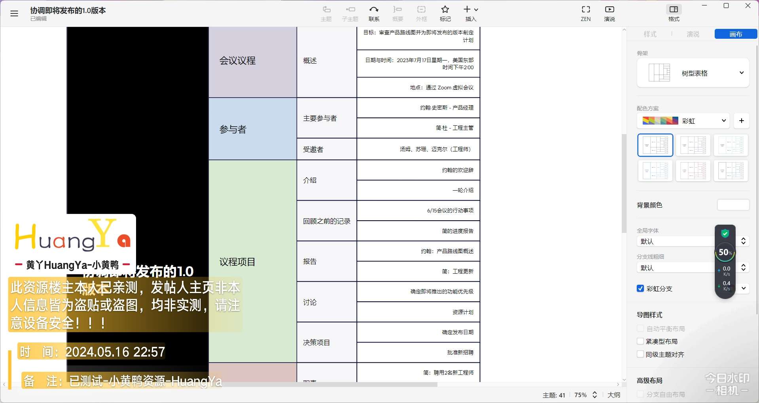Viewport: 759px width, 403px height.
Task: Open the 树型表格 skeleton dropdown
Action: 693,73
